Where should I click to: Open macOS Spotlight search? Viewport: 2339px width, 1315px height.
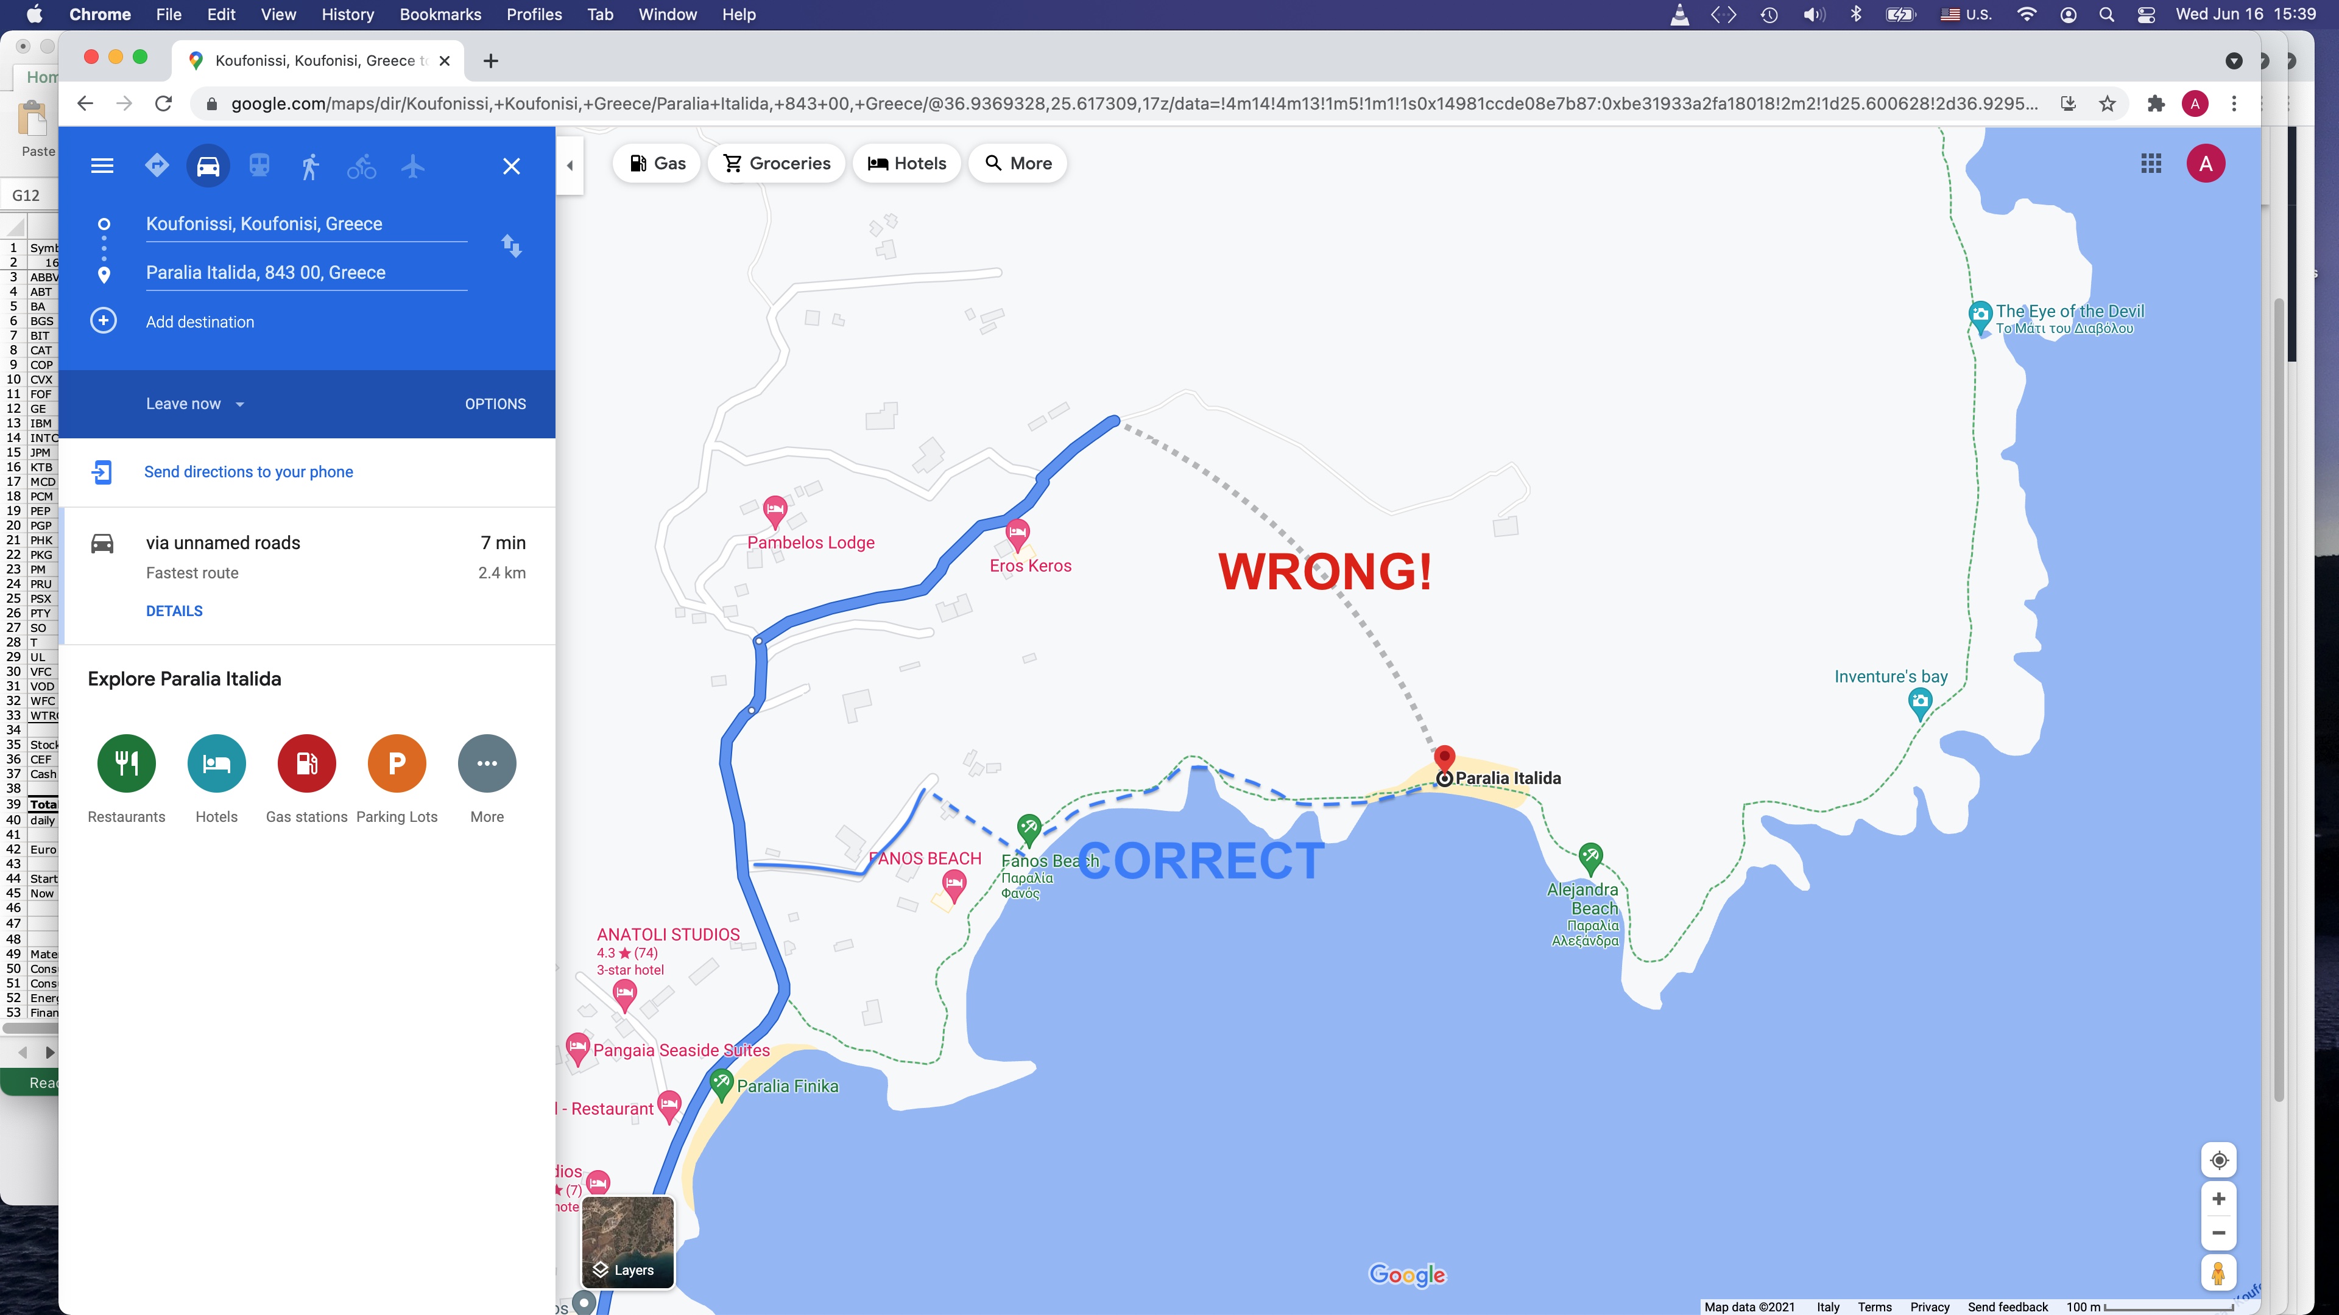coord(2106,15)
